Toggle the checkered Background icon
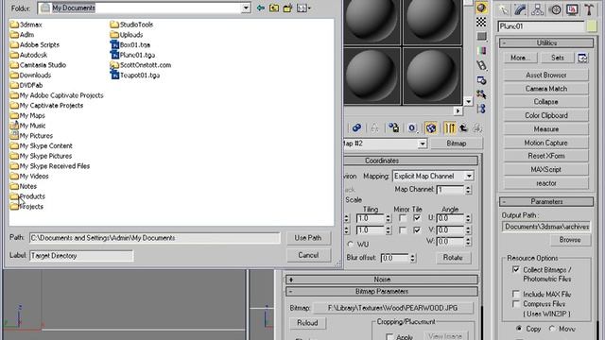605x340 pixels. [x=481, y=22]
